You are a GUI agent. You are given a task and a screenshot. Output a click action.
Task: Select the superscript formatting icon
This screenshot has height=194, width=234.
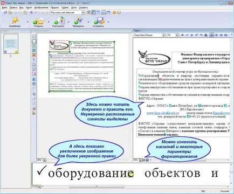point(196,35)
